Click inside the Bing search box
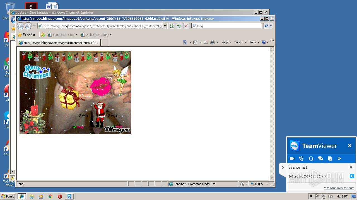 [x=226, y=26]
